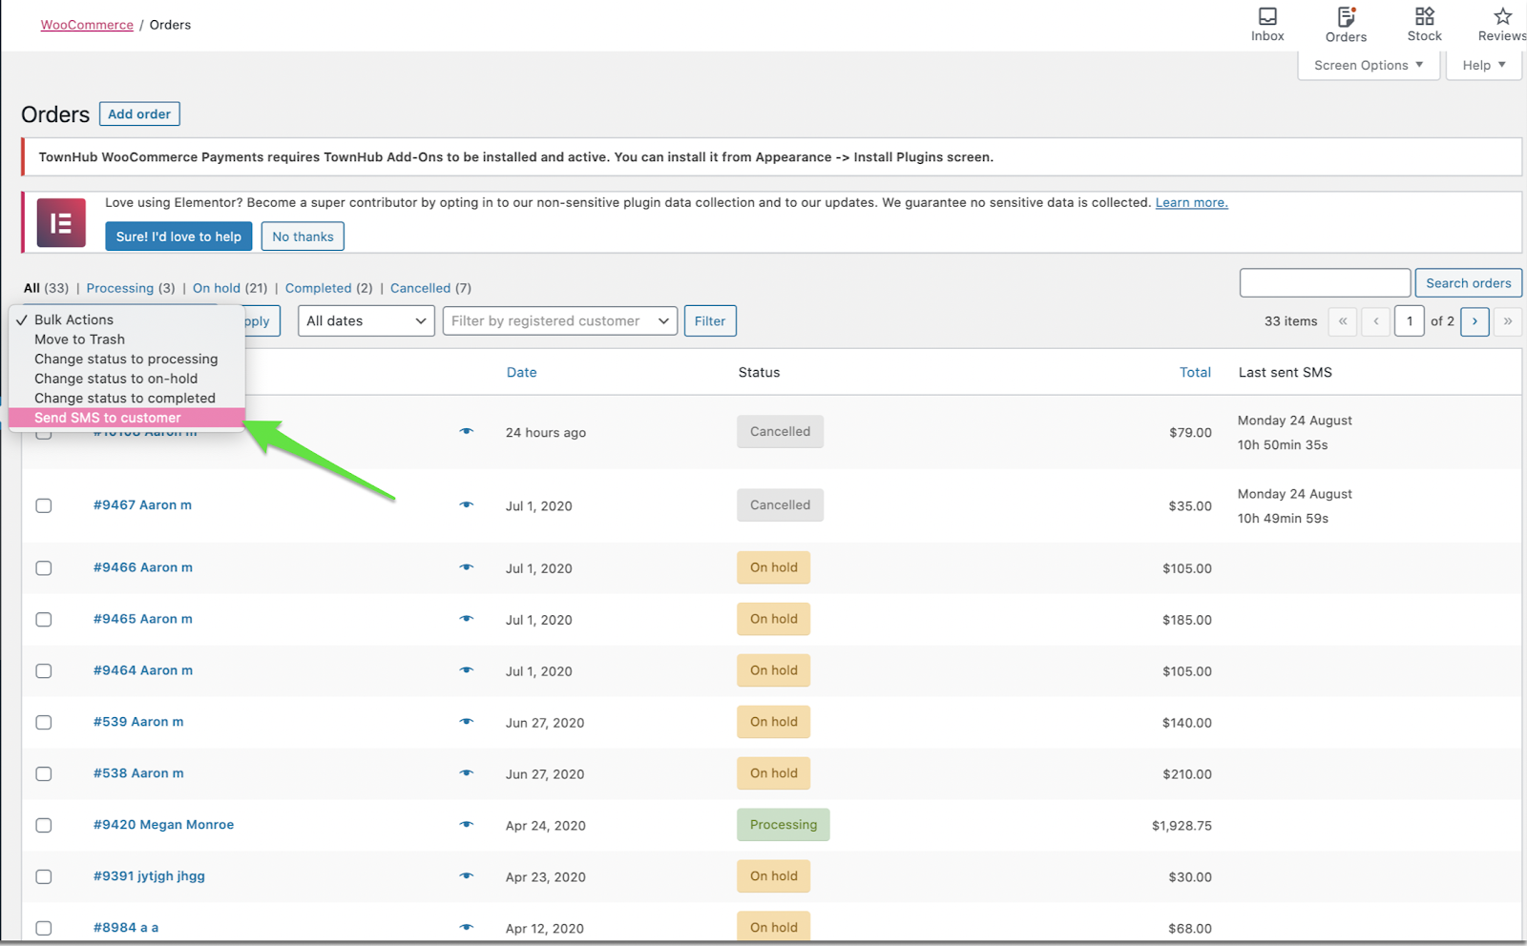
Task: Expand the Screen Options panel
Action: (1369, 65)
